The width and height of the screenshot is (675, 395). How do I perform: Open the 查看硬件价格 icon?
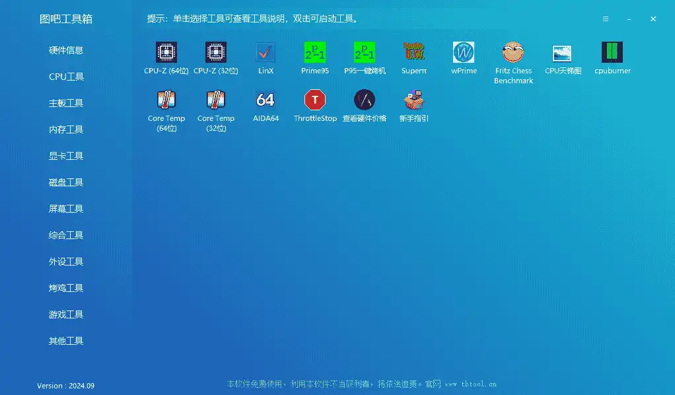pos(364,100)
